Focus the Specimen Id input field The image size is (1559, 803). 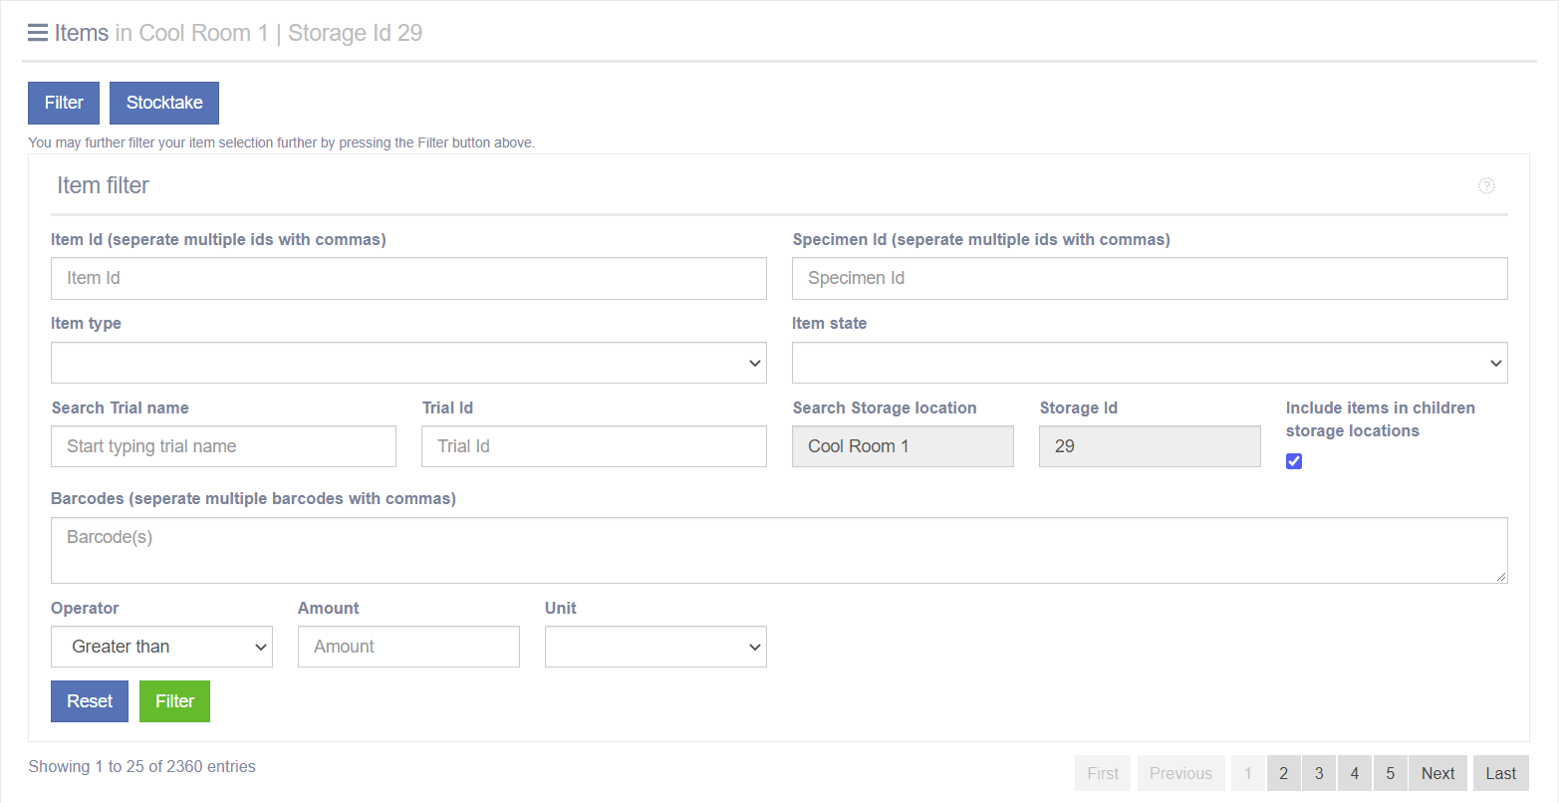(x=1149, y=279)
